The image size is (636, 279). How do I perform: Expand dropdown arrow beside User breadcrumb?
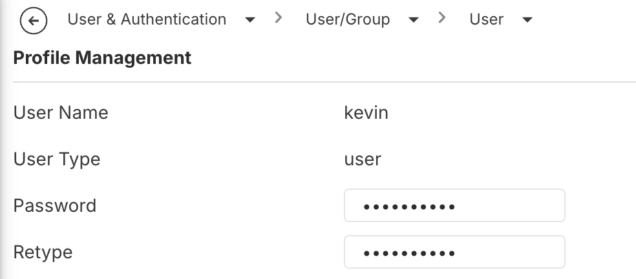(527, 20)
